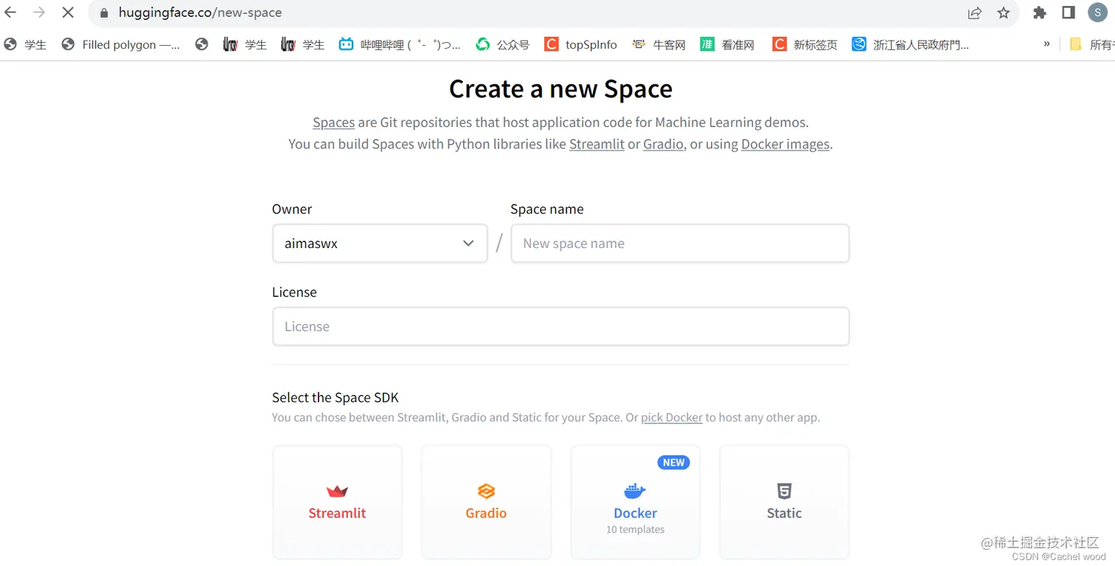Open the first 学生 bookmark with globe icon
This screenshot has height=566, width=1115.
coord(25,44)
